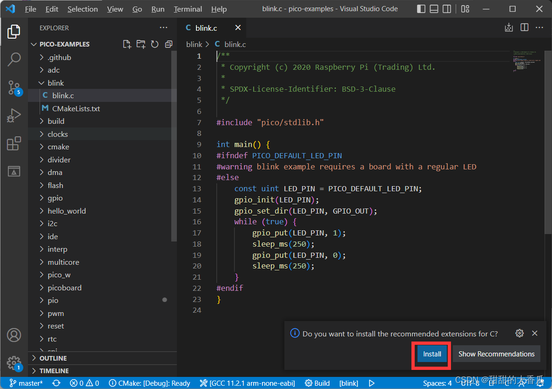Click CMake: [Debug]: Ready status item
Viewport: 552px width, 389px height.
[x=149, y=383]
